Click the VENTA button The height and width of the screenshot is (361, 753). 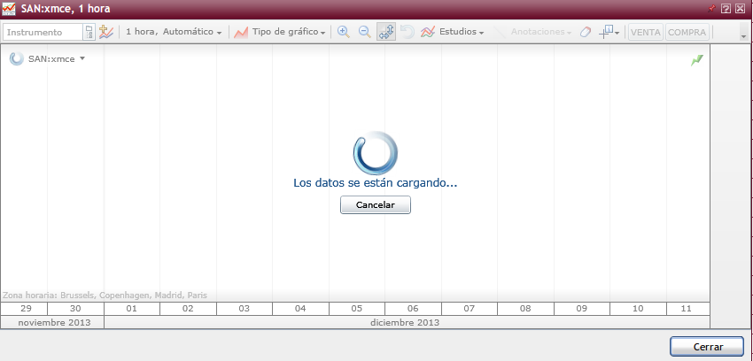[x=646, y=32]
